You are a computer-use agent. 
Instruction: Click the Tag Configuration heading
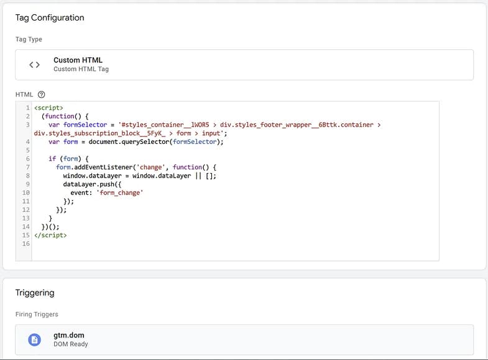tap(50, 18)
